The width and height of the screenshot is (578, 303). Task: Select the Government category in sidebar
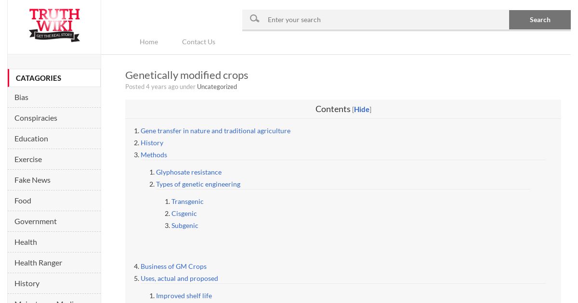click(54, 221)
